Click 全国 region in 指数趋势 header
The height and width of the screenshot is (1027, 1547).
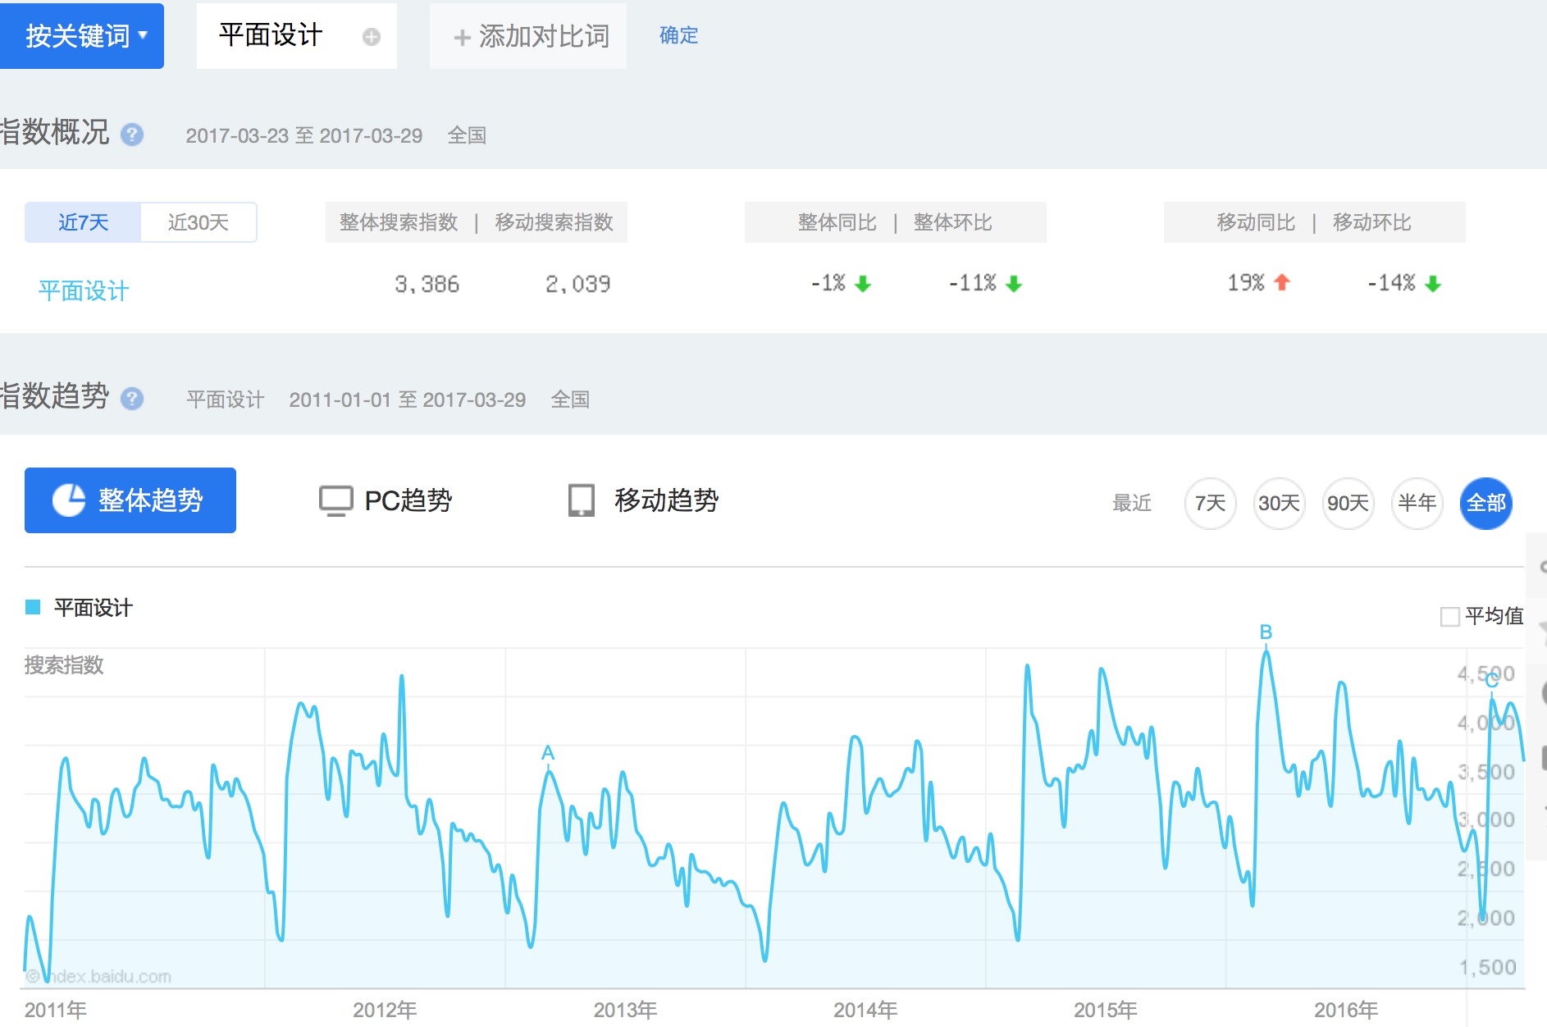point(570,399)
